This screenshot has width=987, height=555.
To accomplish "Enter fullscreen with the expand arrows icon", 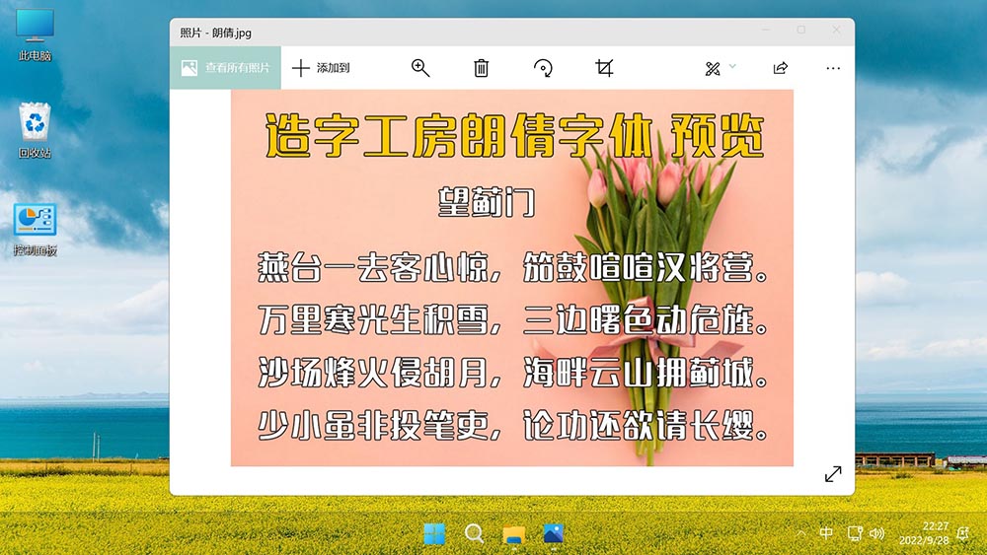I will coord(833,474).
